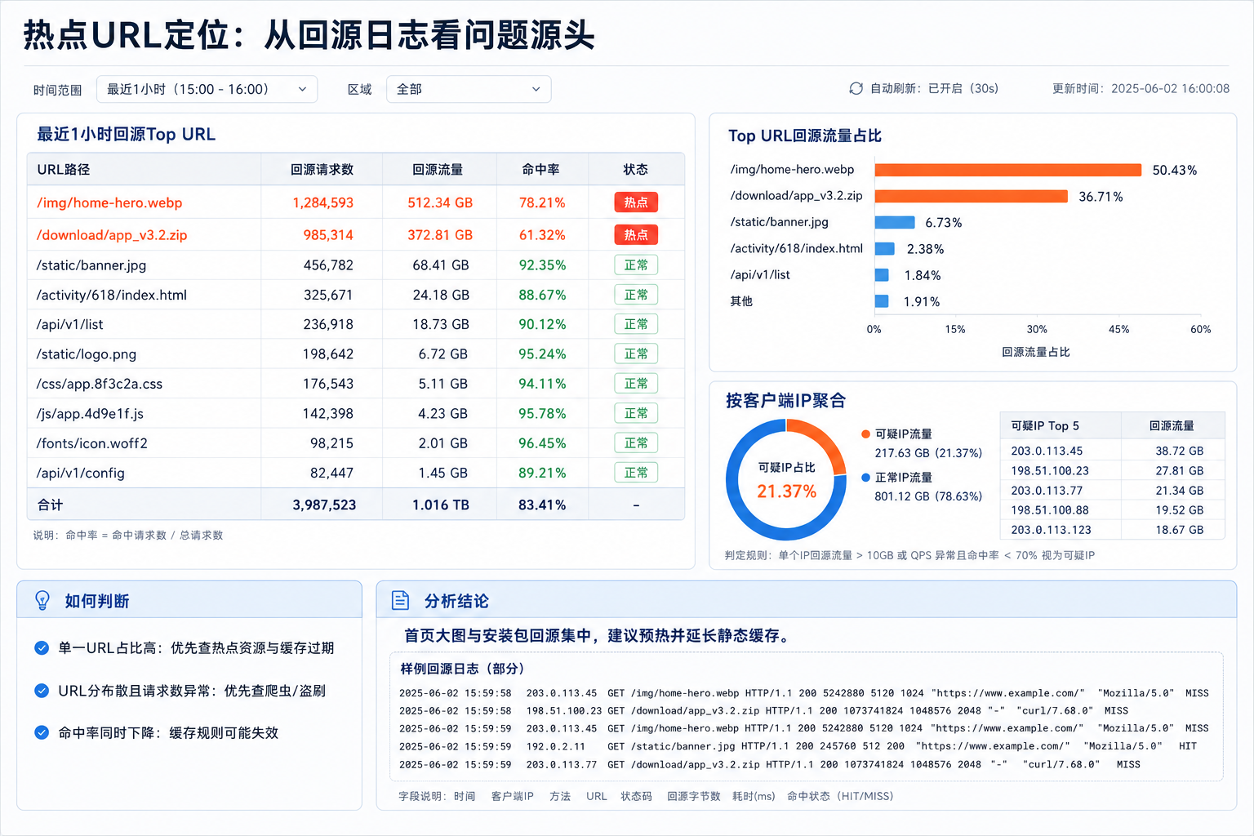Viewport: 1254px width, 836px height.
Task: Select the /api/v1/config path cell
Action: (x=81, y=473)
